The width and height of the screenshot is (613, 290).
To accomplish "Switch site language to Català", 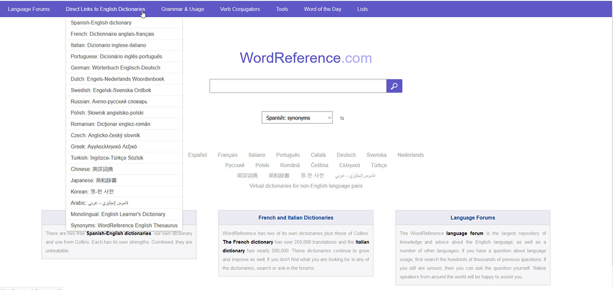I will (x=318, y=155).
